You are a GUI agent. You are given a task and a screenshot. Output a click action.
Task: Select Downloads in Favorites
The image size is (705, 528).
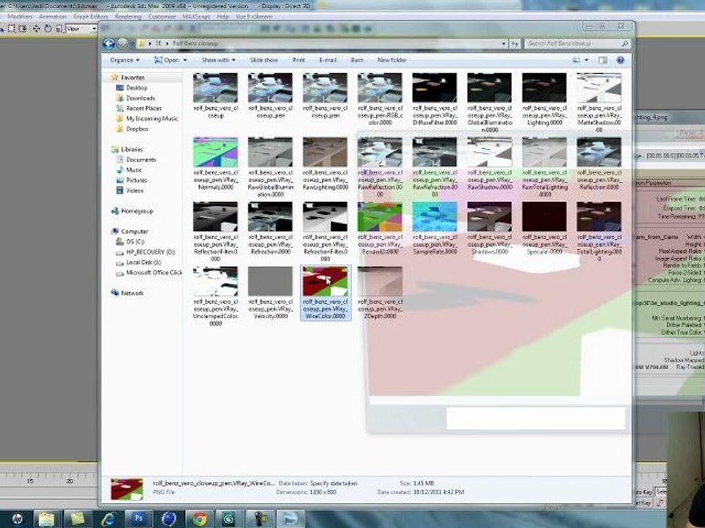coord(140,98)
